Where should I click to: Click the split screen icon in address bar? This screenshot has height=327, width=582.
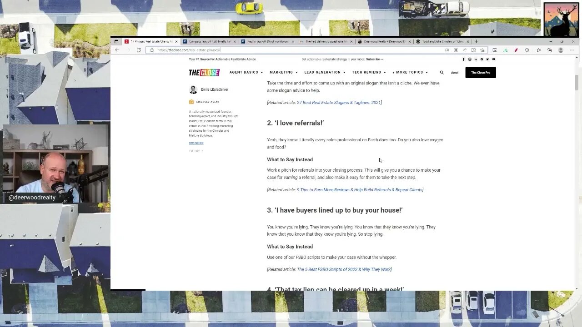[x=447, y=50]
